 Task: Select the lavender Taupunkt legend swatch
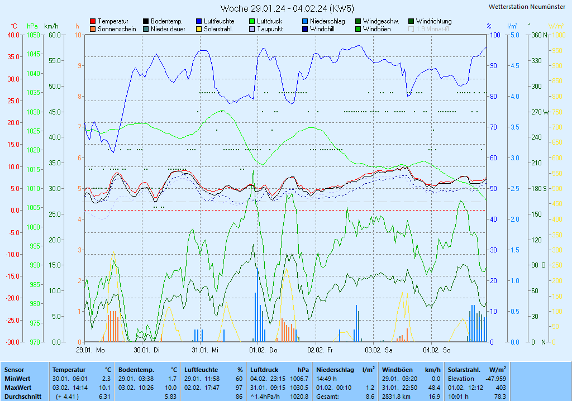(x=252, y=29)
